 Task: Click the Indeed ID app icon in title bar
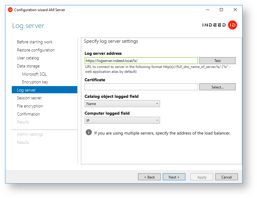point(10,10)
